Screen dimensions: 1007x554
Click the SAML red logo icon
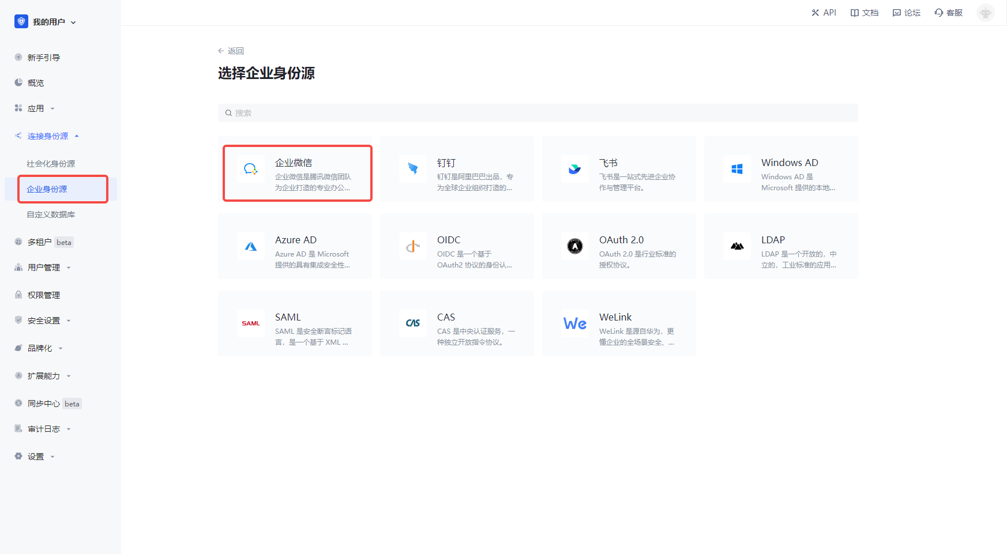point(251,323)
